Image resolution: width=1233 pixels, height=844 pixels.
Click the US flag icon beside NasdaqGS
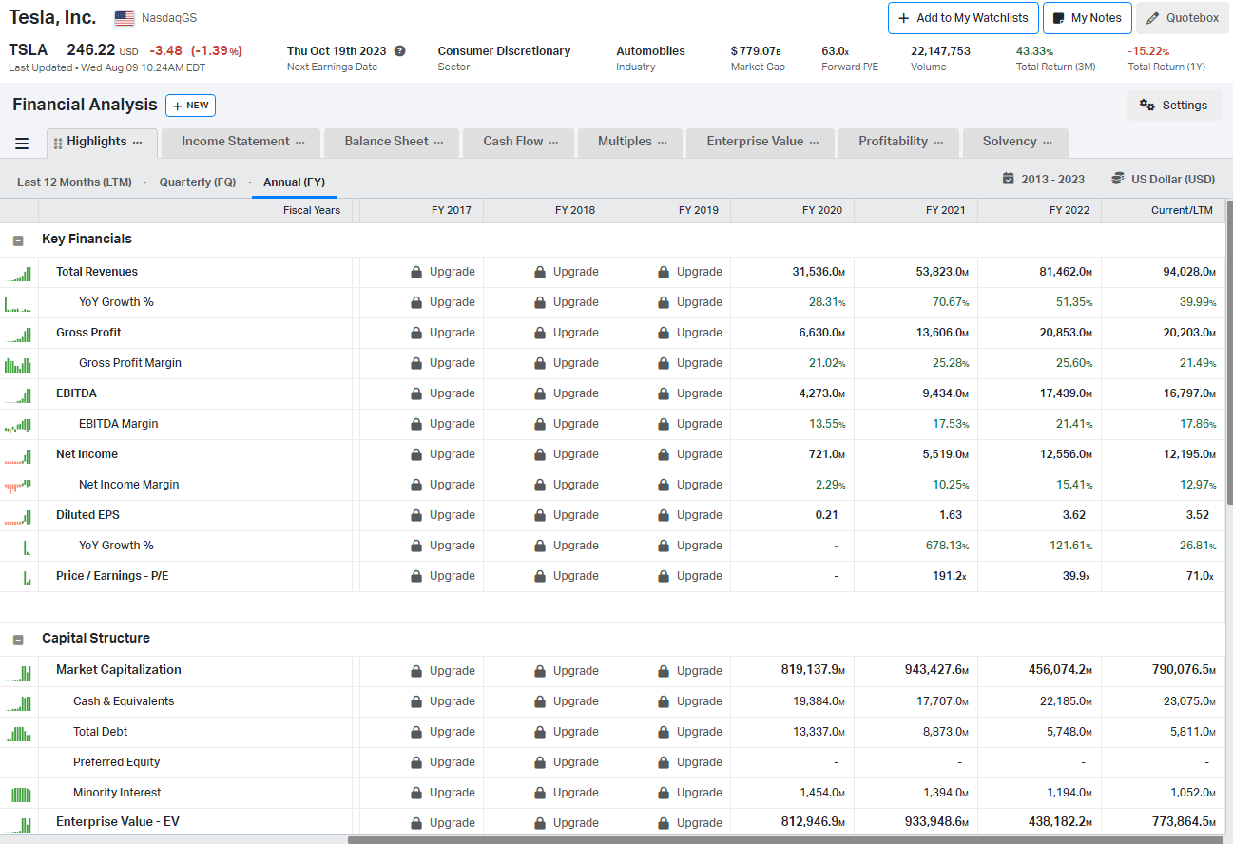[x=125, y=18]
